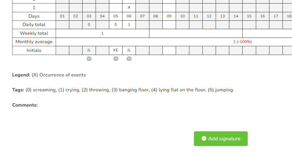This screenshot has width=292, height=155.
Task: Open the settings gear below day 06
Action: coord(129,59)
